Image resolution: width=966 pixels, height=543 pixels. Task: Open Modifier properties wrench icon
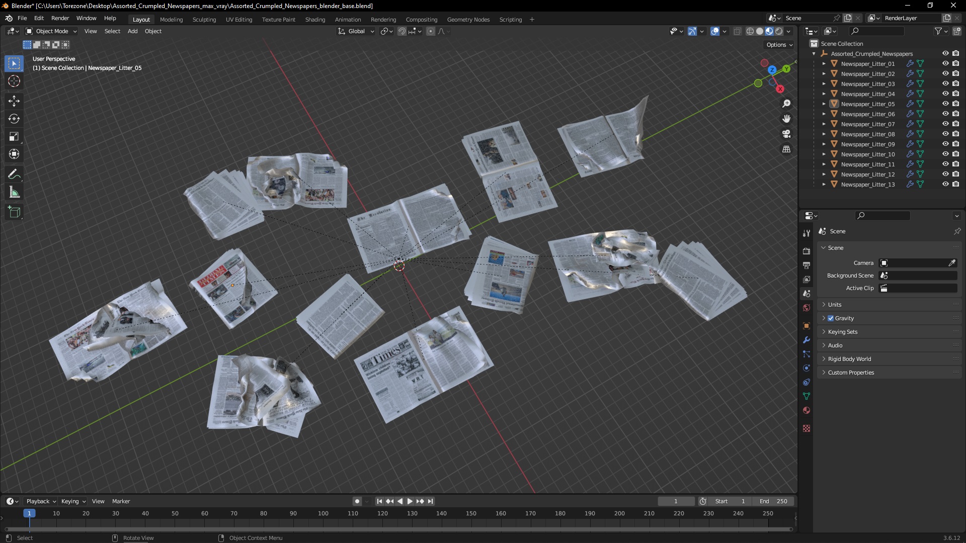(x=807, y=340)
